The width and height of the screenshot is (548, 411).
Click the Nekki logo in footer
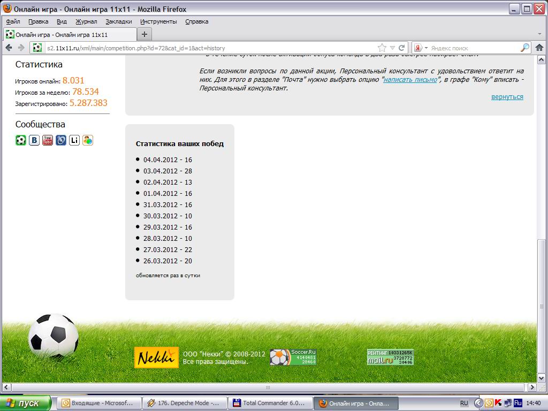156,357
